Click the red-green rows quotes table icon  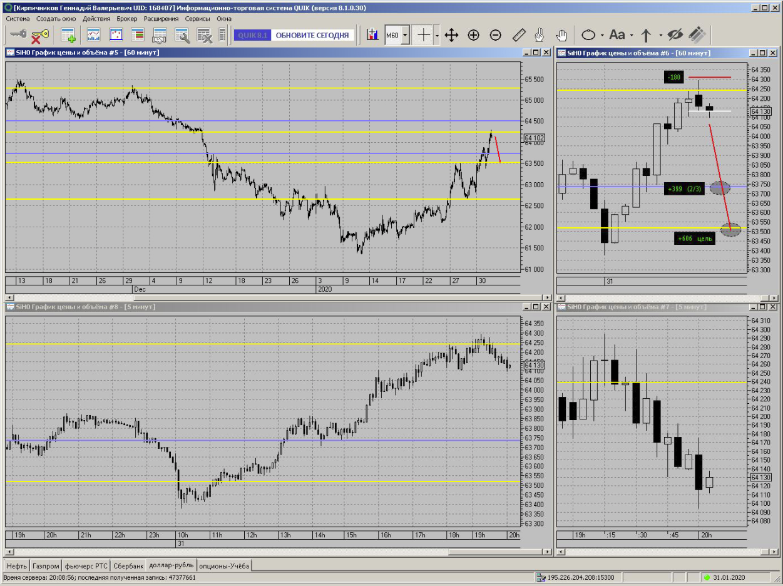[x=138, y=35]
